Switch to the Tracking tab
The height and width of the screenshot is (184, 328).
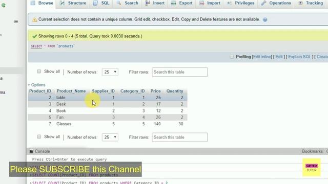[x=311, y=3]
